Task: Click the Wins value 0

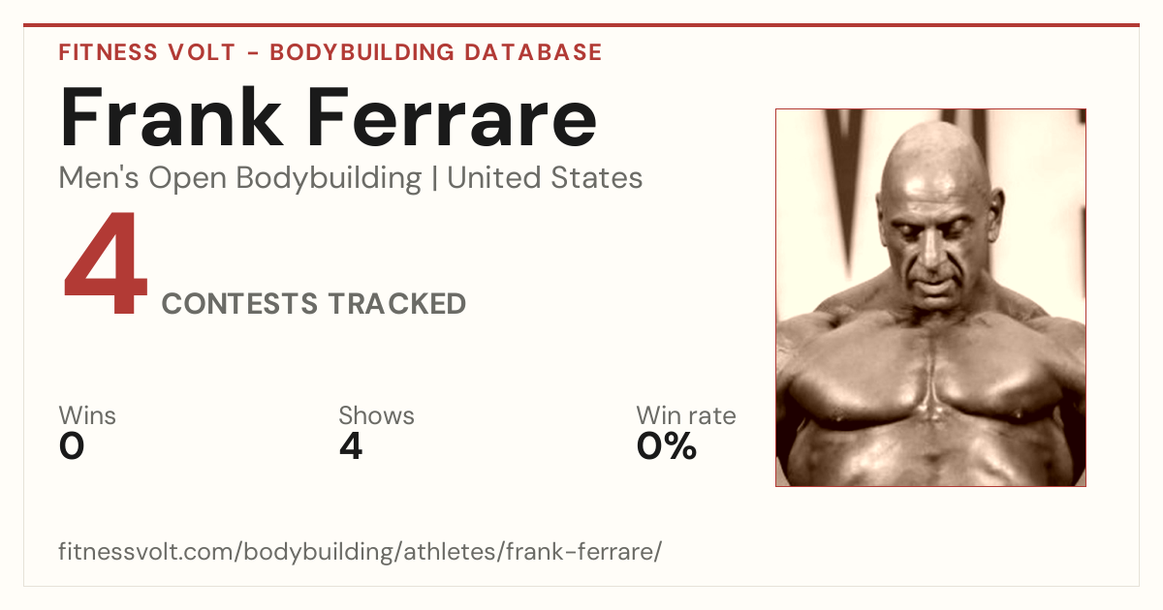Action: [x=72, y=446]
